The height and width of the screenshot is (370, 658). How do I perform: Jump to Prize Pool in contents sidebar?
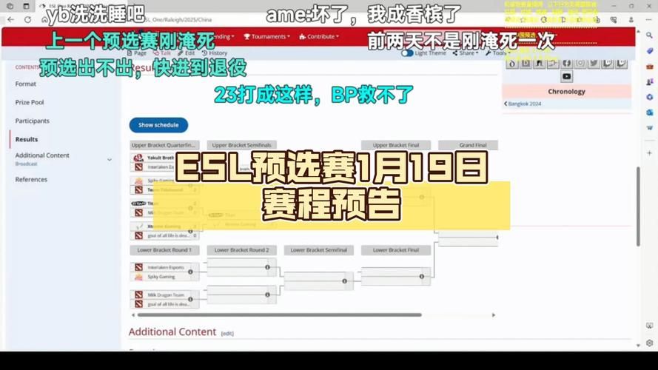click(30, 102)
